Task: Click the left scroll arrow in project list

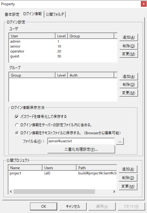Action: click(x=11, y=191)
